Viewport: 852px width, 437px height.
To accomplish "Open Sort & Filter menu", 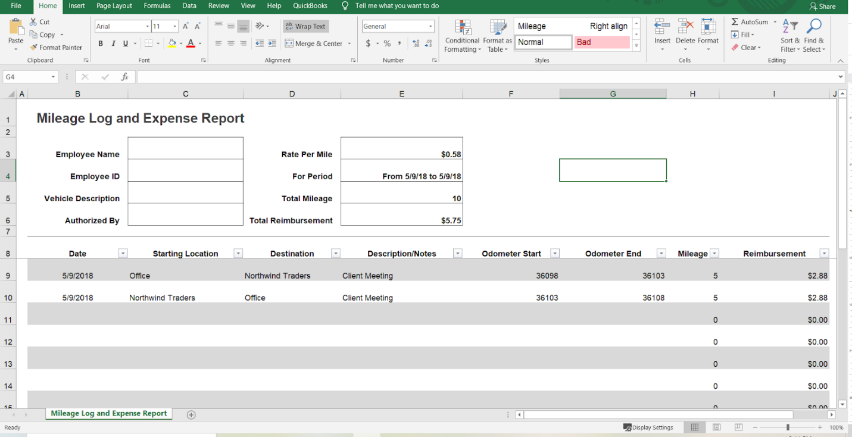I will 789,36.
